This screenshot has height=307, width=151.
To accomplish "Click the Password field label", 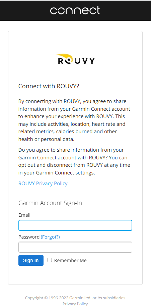I will pos(29,237).
